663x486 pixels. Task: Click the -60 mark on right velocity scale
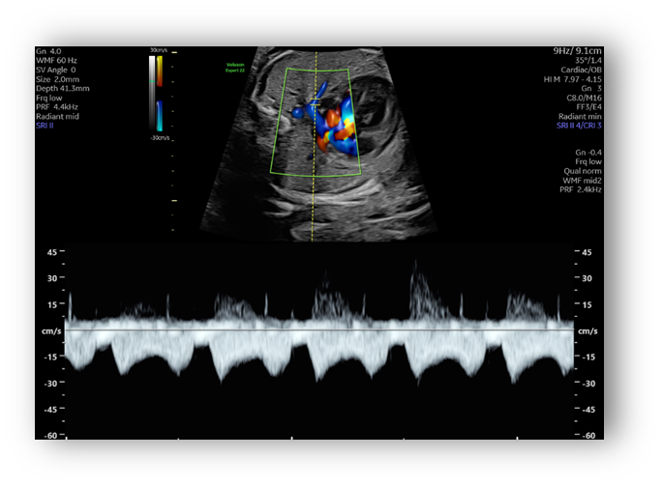click(x=589, y=435)
